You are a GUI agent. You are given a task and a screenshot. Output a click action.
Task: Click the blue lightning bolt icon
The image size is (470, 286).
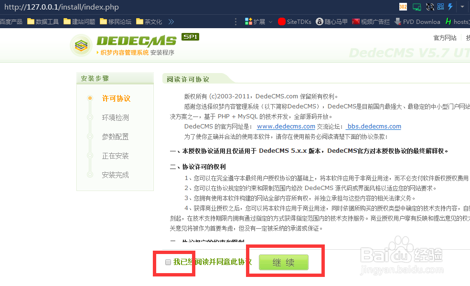click(x=449, y=7)
